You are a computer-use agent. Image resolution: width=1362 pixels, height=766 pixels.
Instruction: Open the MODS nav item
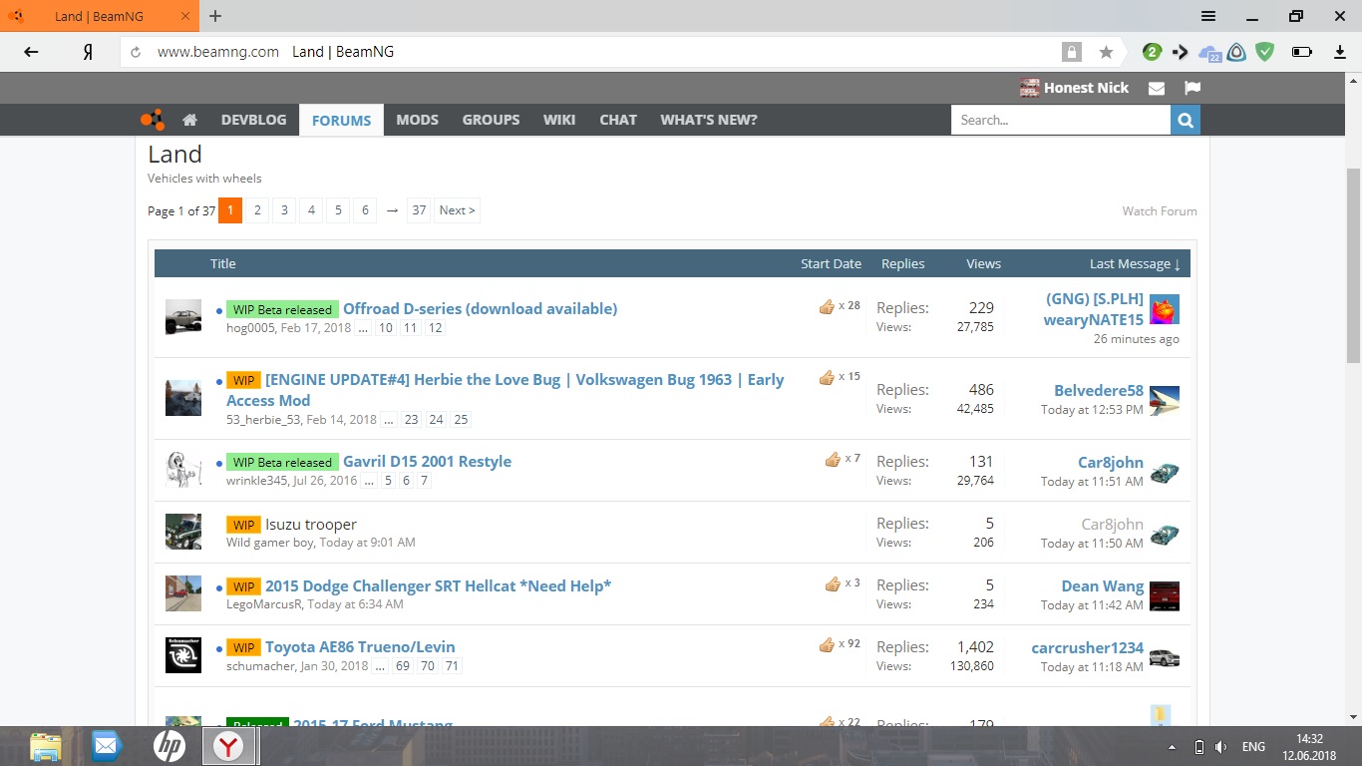pyautogui.click(x=417, y=120)
